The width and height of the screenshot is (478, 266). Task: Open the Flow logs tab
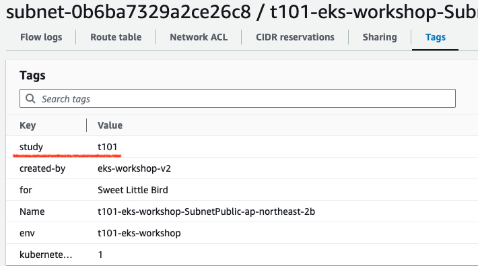click(41, 37)
